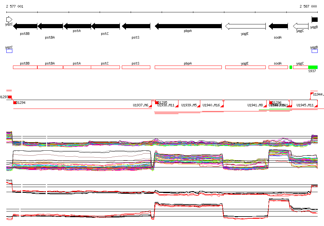Click the pstBB label above the red box

click(x=25, y=64)
